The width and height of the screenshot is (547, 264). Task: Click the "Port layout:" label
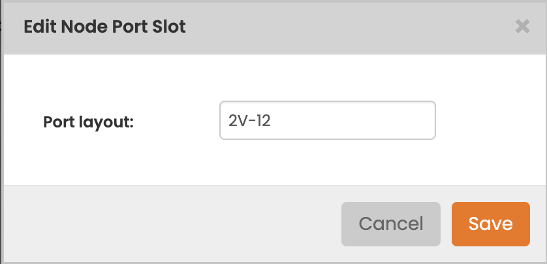point(88,122)
